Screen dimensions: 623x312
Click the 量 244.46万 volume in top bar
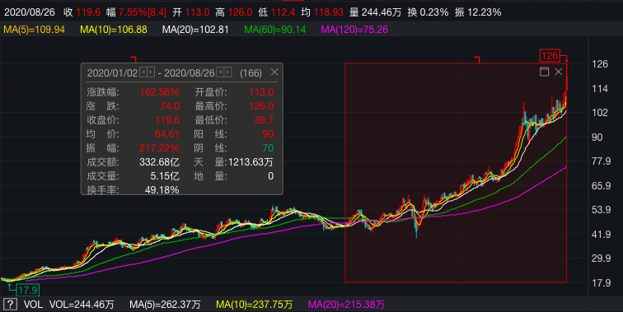pos(376,12)
